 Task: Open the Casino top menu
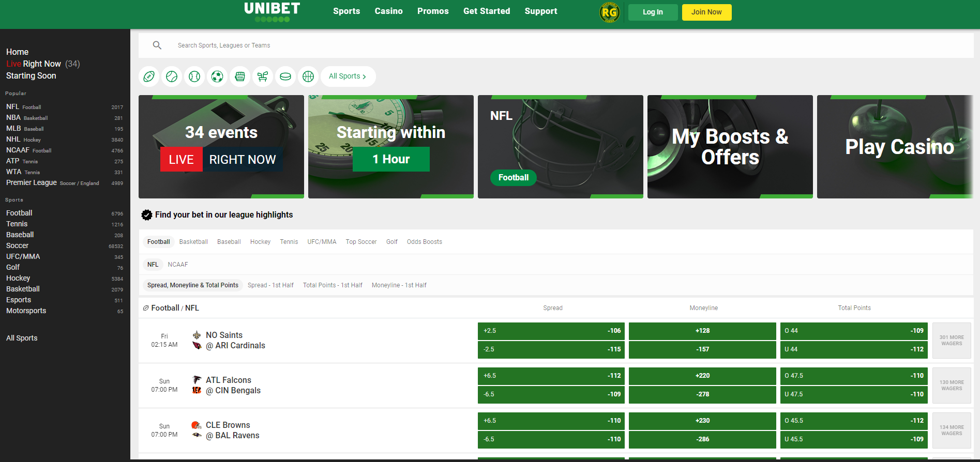coord(389,11)
